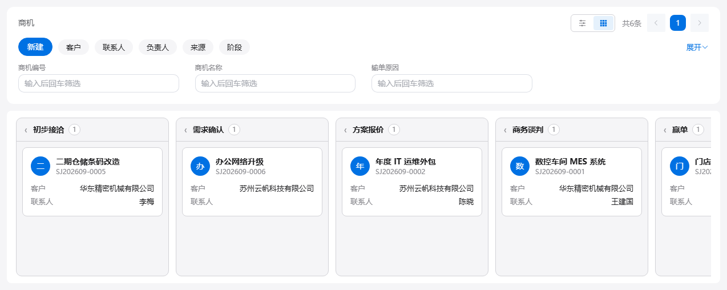Focus the 商机编号 input field
This screenshot has height=290, width=727.
99,83
